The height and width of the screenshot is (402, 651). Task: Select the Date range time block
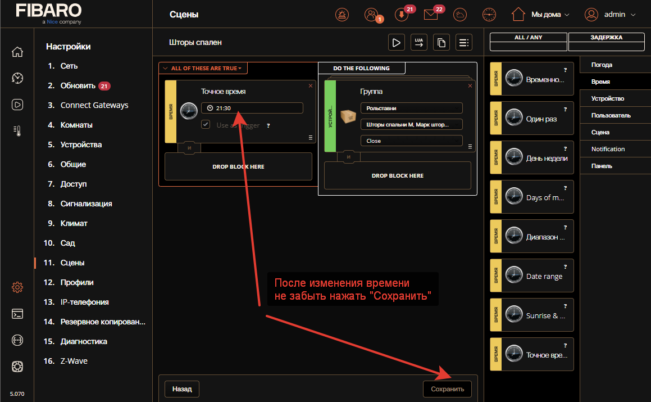532,275
